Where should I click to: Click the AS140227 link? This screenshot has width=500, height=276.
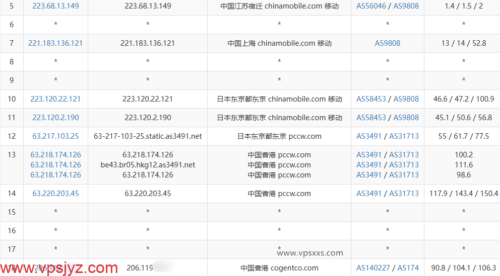(373, 268)
